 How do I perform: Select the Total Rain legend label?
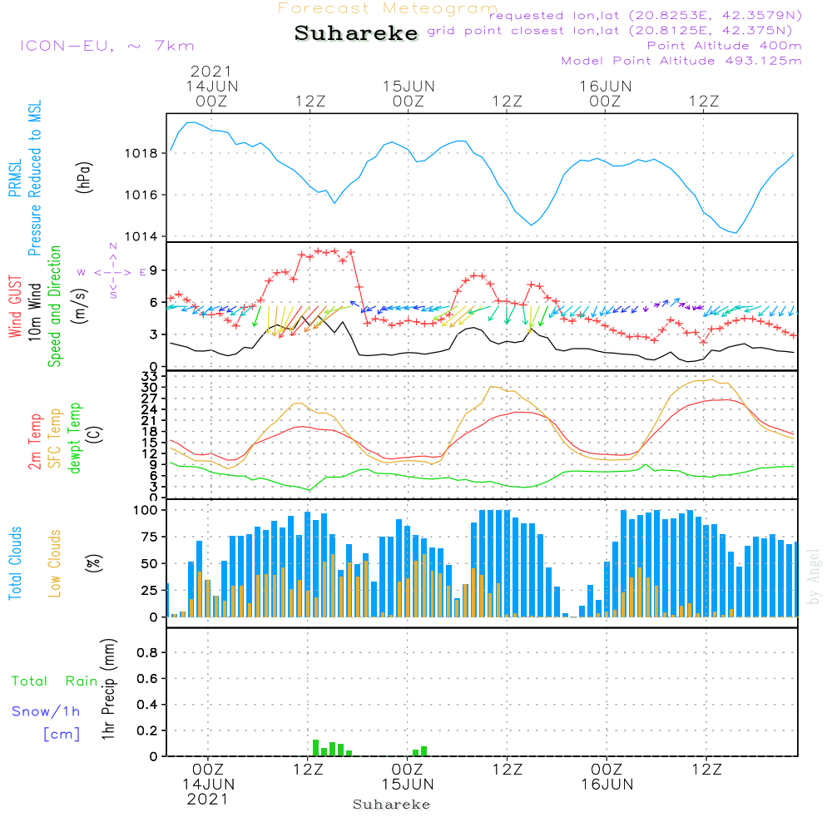coord(54,681)
